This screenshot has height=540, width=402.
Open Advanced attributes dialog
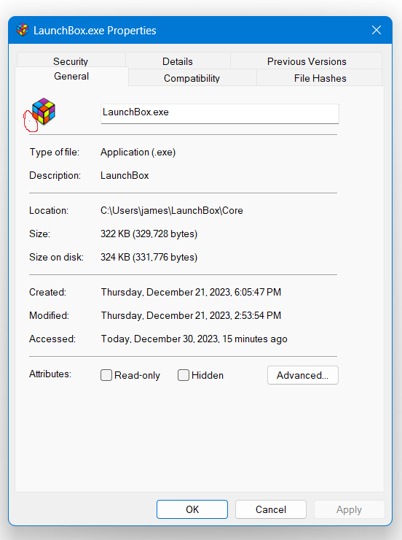point(303,375)
